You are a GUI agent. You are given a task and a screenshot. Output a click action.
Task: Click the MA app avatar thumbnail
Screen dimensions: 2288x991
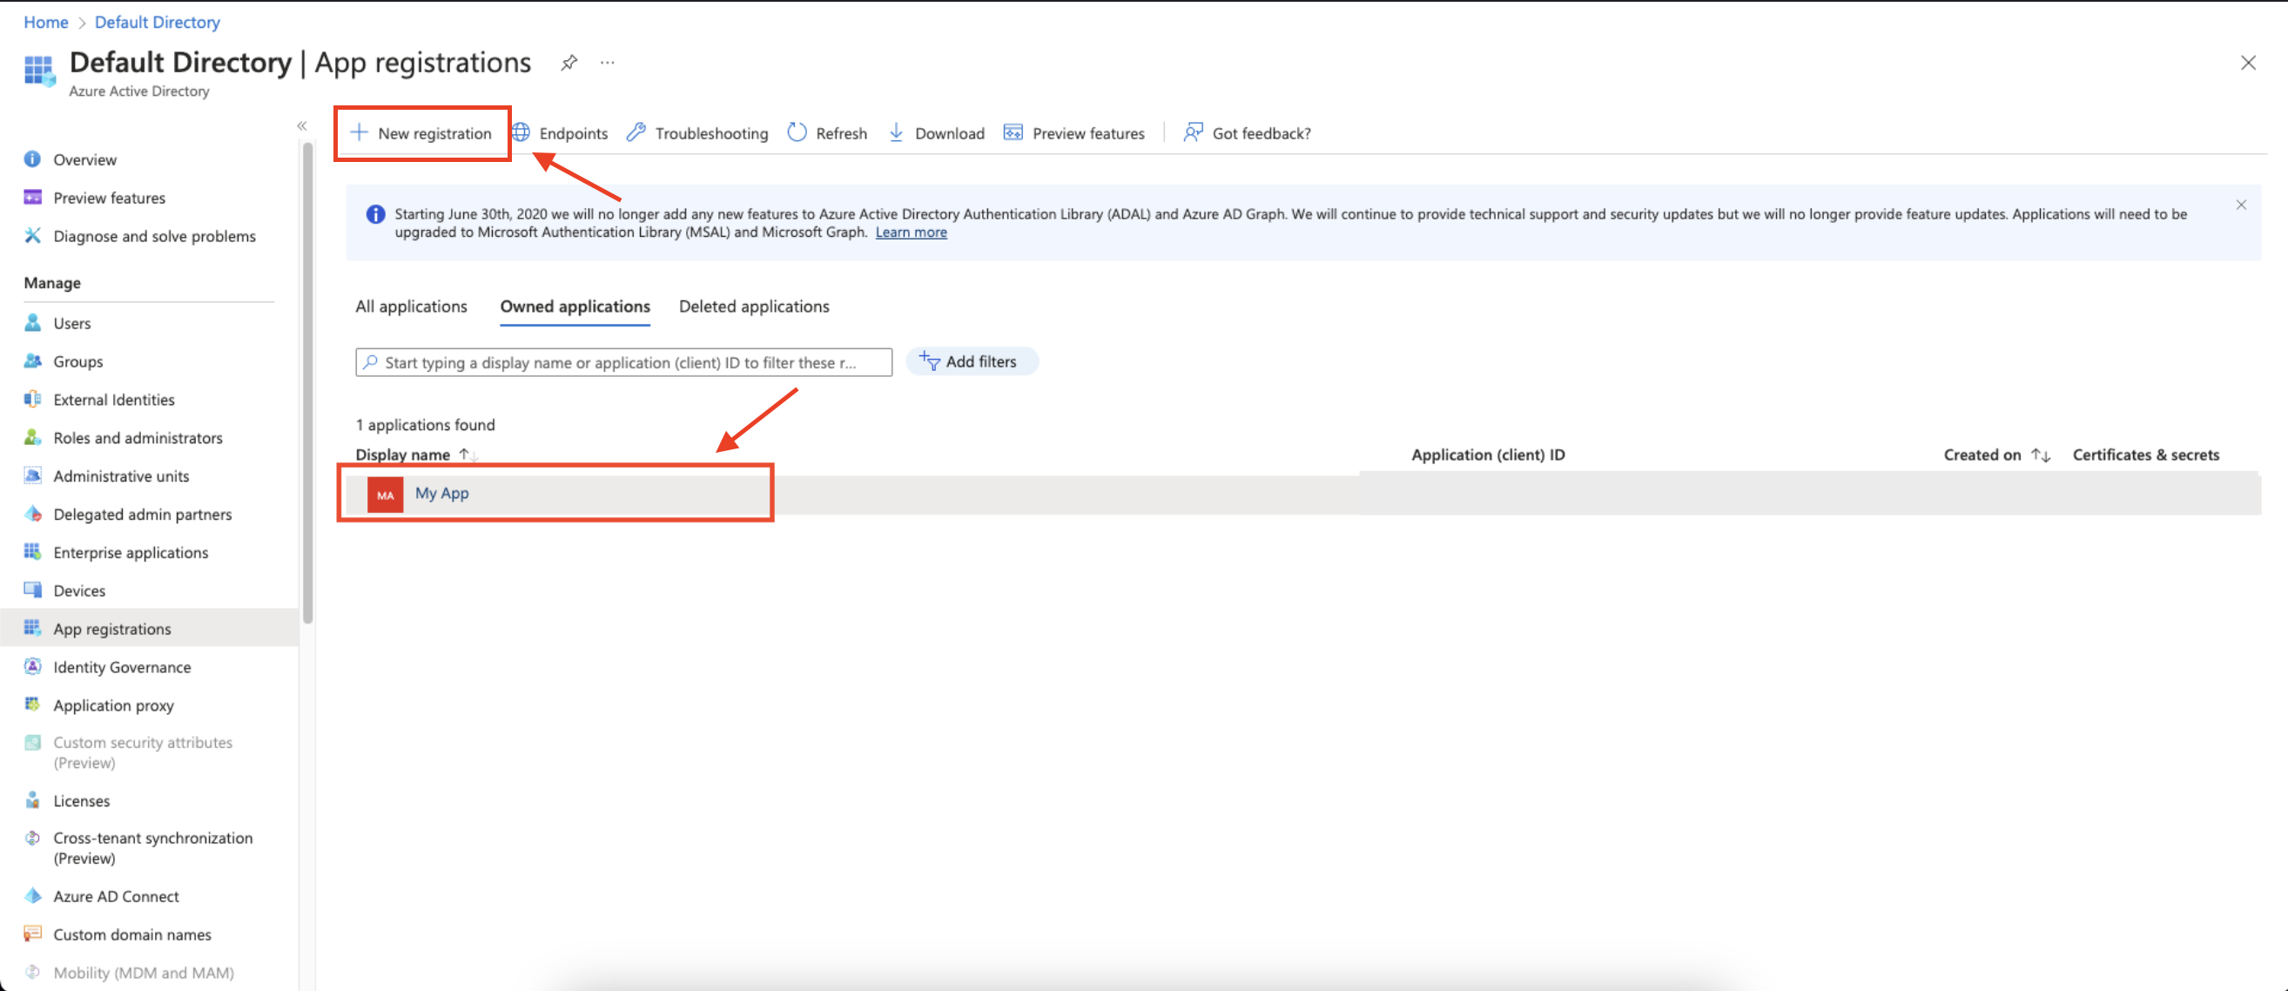(x=386, y=494)
